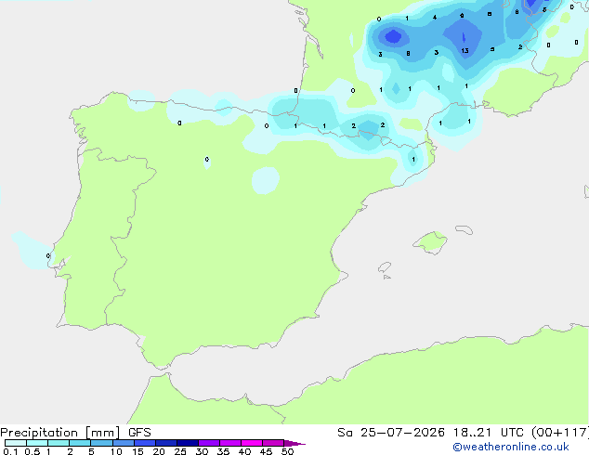The width and height of the screenshot is (589, 455).
Task: Select the 25 to 30 mm dark blue swatch
Action: pyautogui.click(x=188, y=443)
